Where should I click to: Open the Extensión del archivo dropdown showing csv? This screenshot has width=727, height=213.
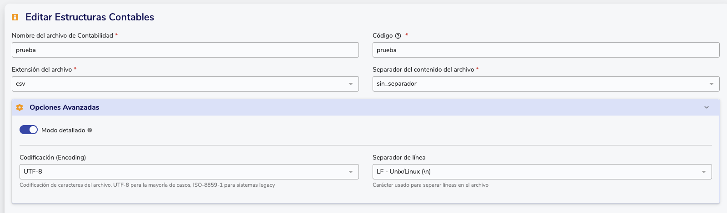click(185, 84)
